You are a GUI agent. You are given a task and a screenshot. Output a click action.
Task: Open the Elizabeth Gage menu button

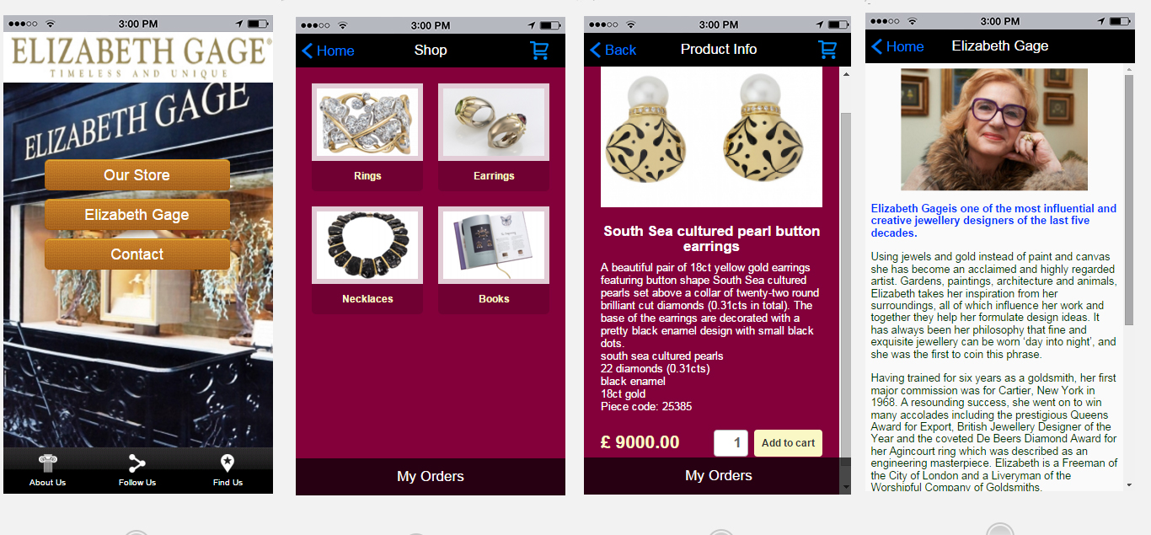point(137,215)
